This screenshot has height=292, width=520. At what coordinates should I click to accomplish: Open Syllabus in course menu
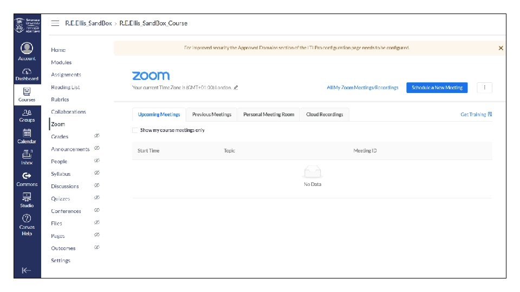[x=61, y=174]
